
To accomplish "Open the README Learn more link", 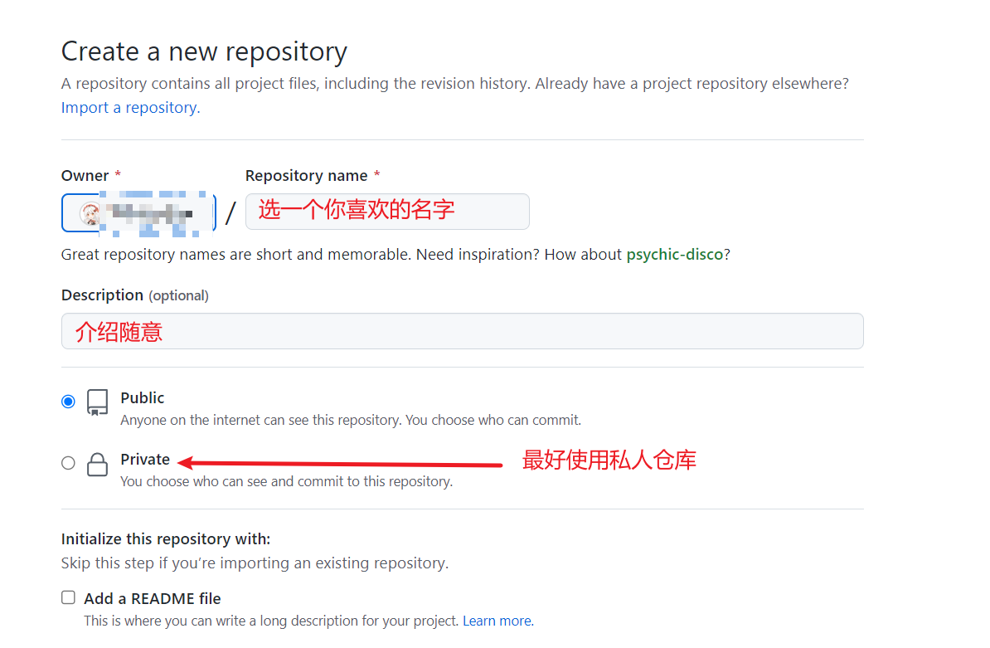I will (x=497, y=621).
